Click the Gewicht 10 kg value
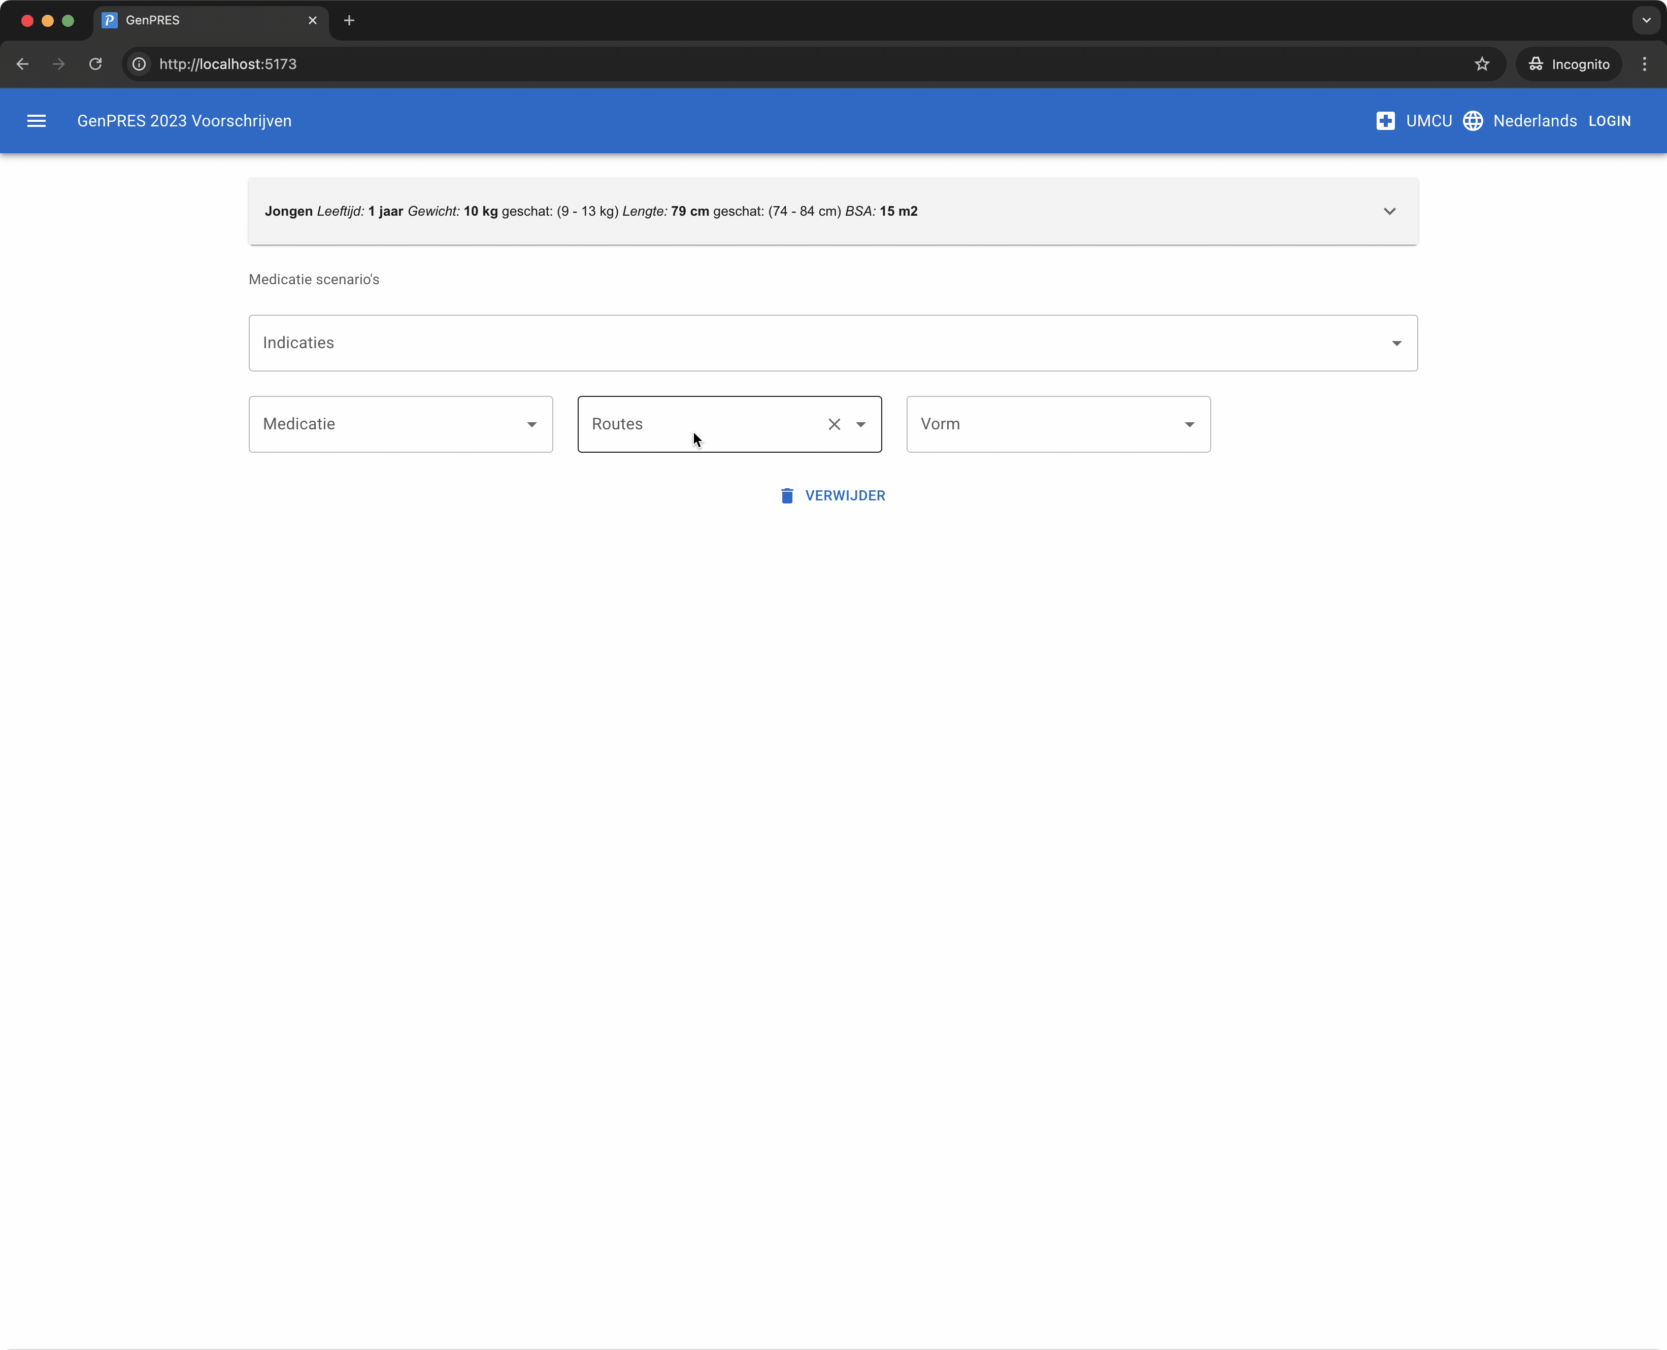Viewport: 1667px width, 1350px height. coord(481,212)
